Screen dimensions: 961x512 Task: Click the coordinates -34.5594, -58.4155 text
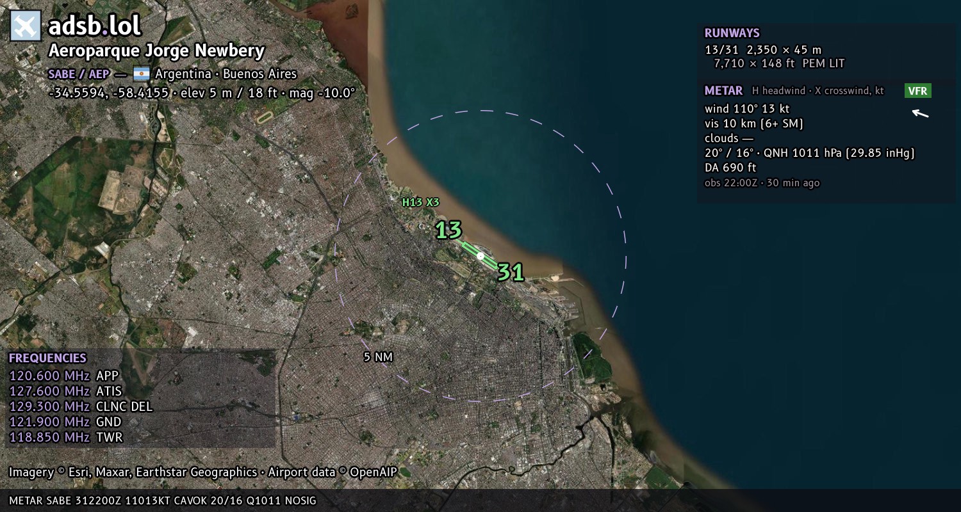pyautogui.click(x=108, y=93)
